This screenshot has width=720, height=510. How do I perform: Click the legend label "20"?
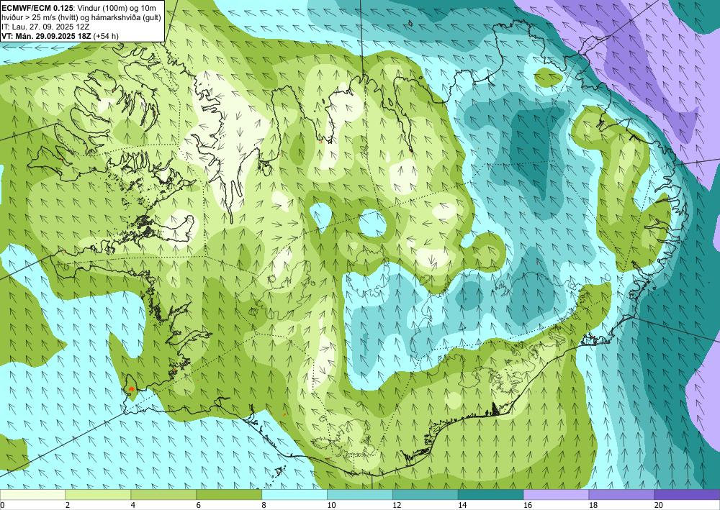(659, 505)
